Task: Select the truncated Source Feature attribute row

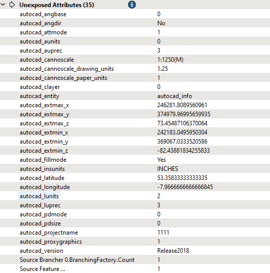Action: 135,268
